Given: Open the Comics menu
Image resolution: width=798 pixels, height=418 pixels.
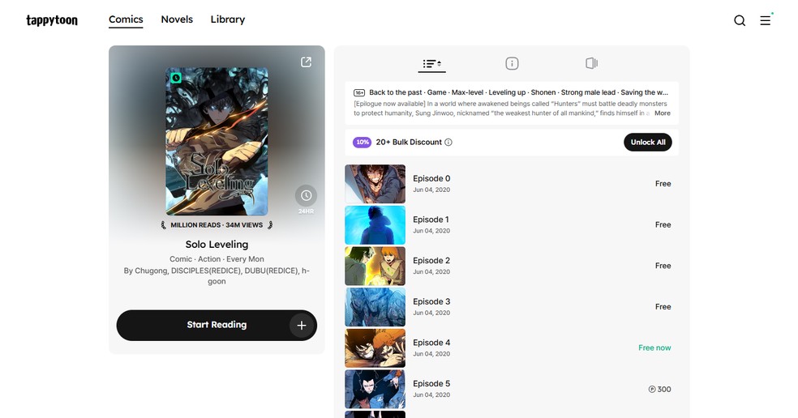Looking at the screenshot, I should click(x=126, y=19).
